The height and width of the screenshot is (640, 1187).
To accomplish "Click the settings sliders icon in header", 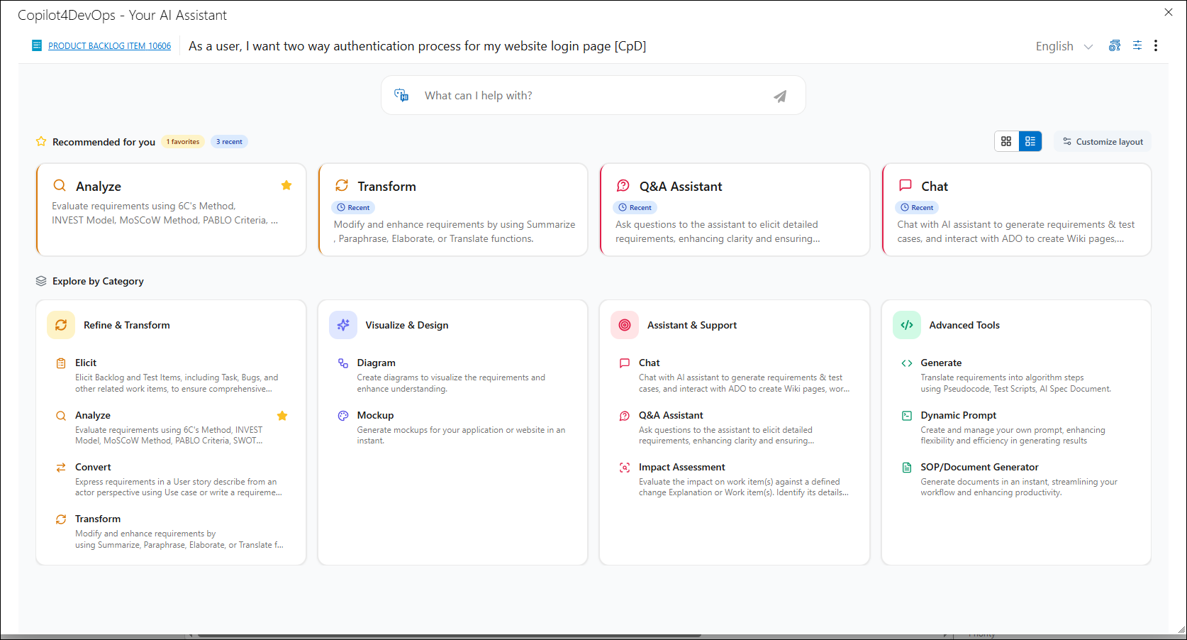I will pos(1137,45).
